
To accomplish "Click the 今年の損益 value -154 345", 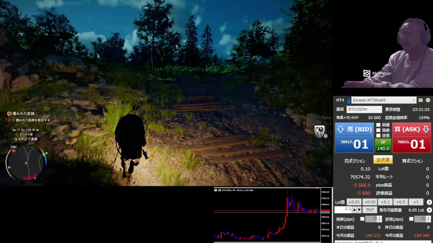I will click(421, 235).
